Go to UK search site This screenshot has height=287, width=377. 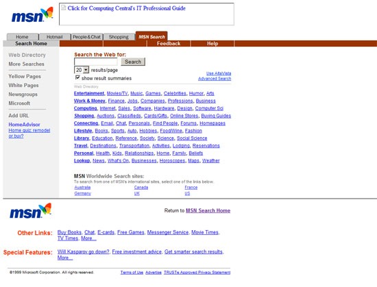(x=137, y=193)
